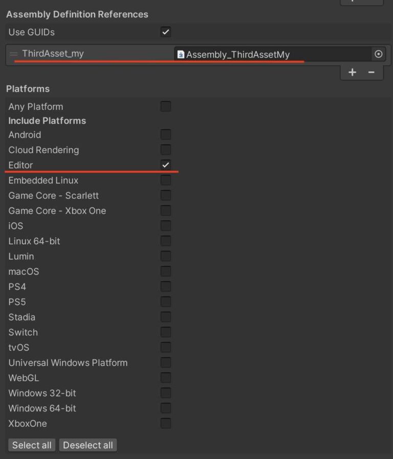
Task: Click the Deselect all button
Action: (88, 445)
